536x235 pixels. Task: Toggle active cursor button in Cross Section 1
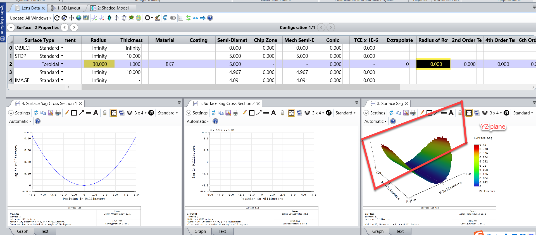114,113
